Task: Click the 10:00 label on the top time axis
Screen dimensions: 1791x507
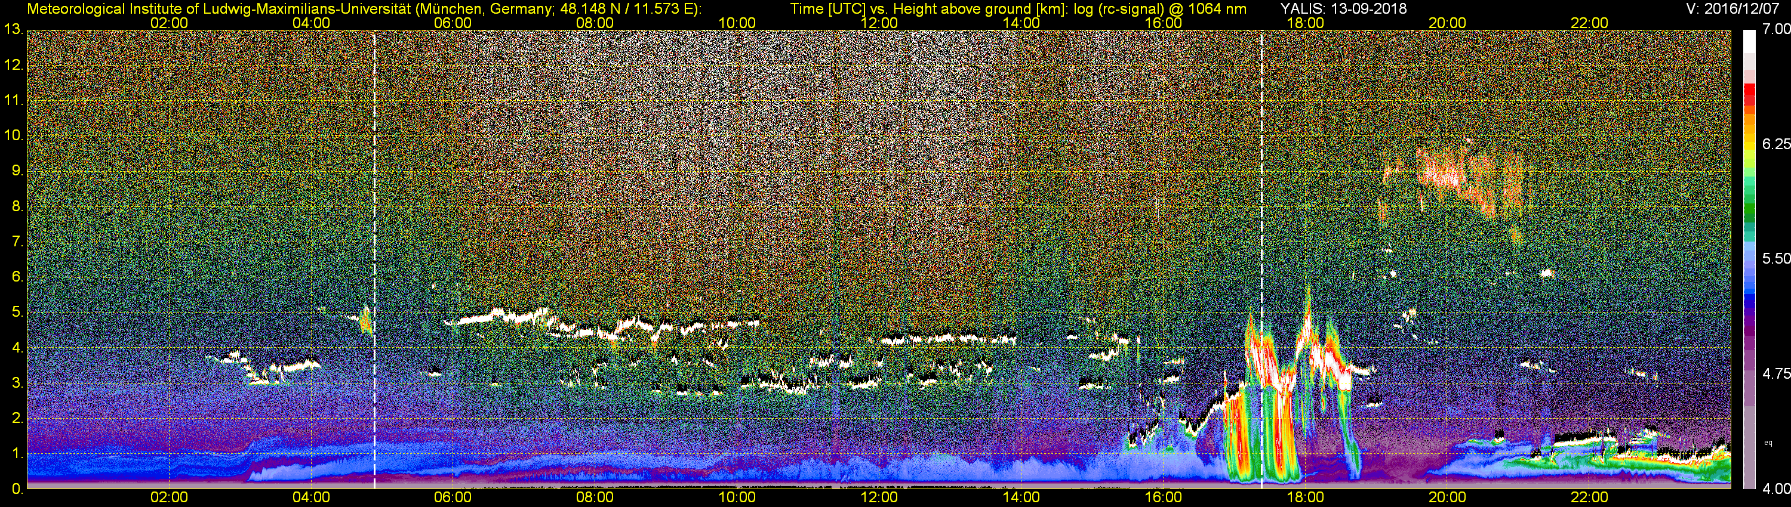Action: 737,23
